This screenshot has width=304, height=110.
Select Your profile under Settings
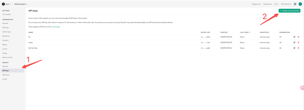(6, 15)
